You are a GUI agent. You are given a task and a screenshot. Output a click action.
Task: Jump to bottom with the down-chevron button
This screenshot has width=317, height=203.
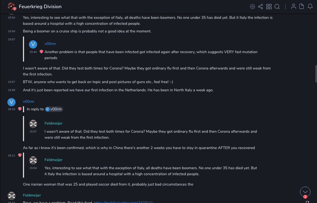[305, 192]
